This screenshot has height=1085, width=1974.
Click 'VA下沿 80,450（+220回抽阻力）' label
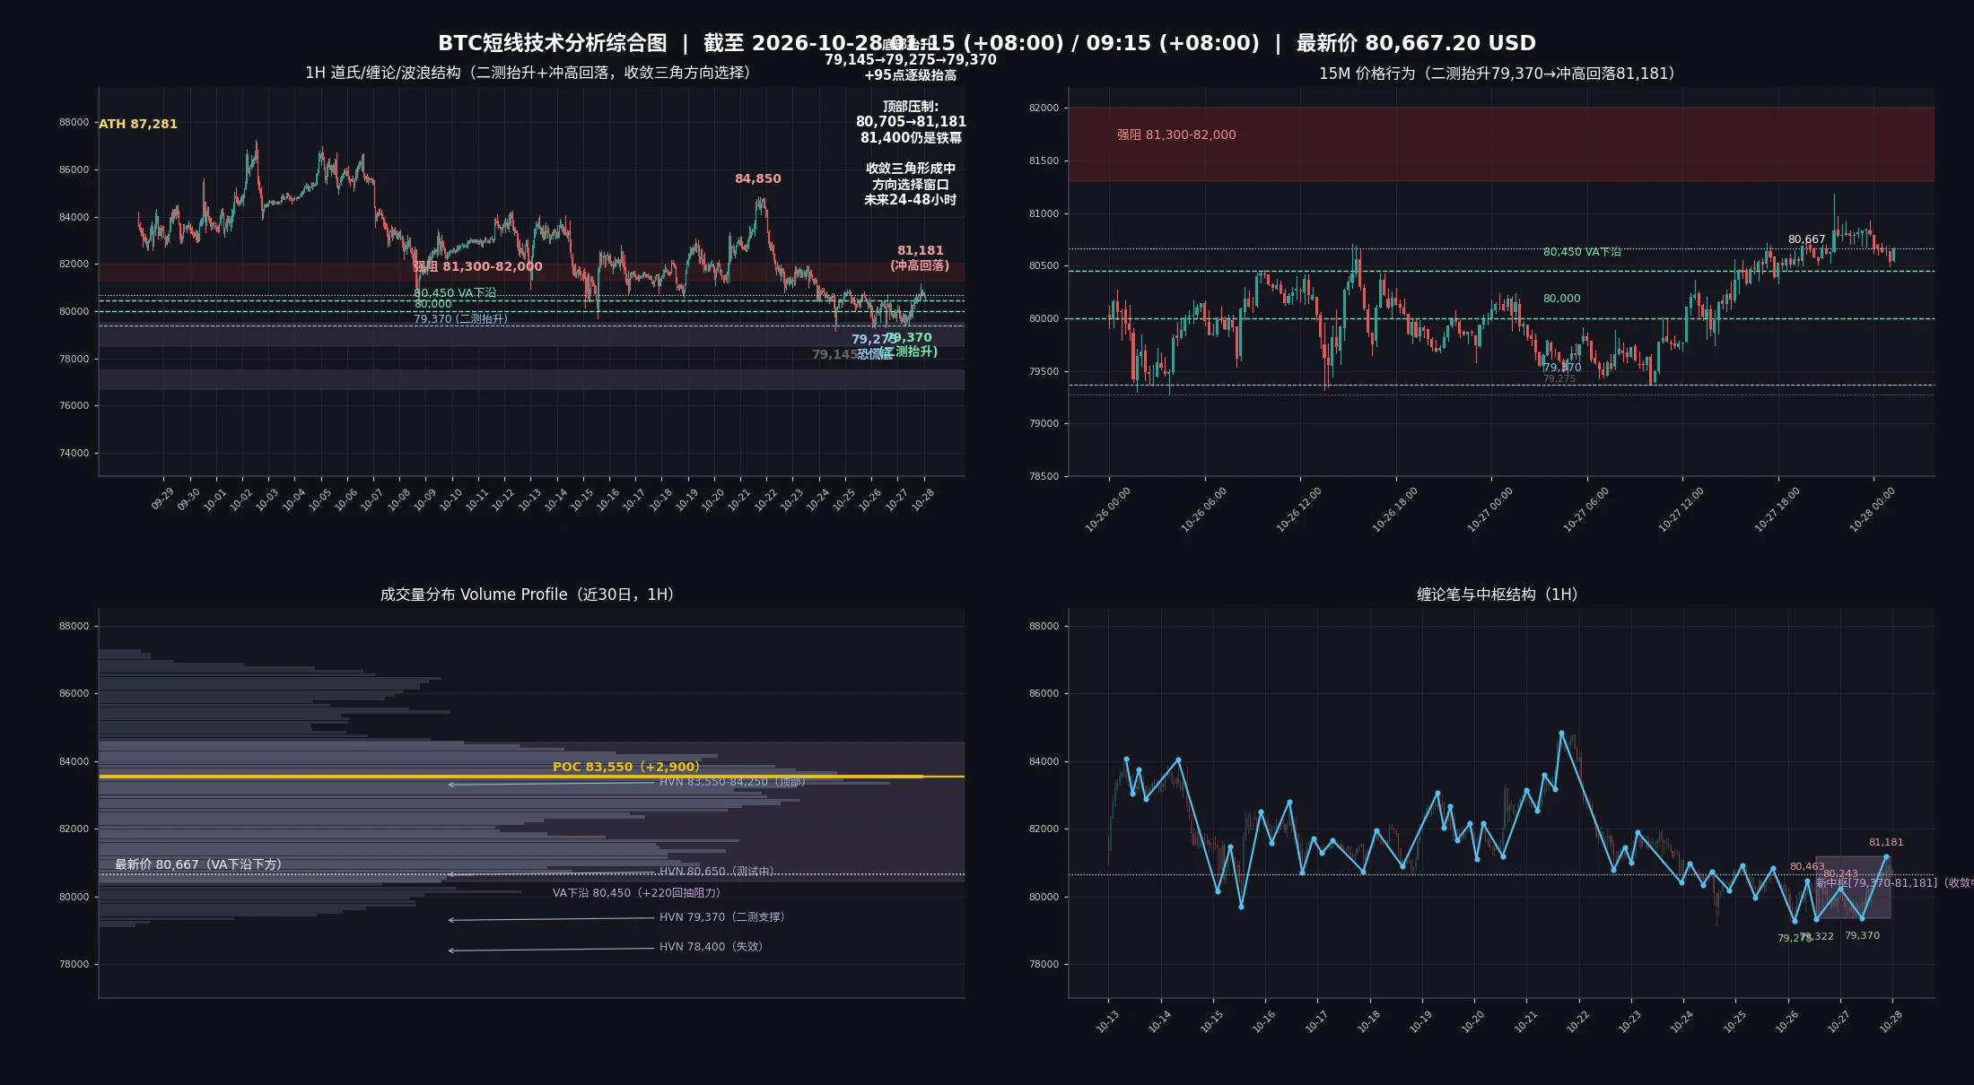[x=636, y=893]
